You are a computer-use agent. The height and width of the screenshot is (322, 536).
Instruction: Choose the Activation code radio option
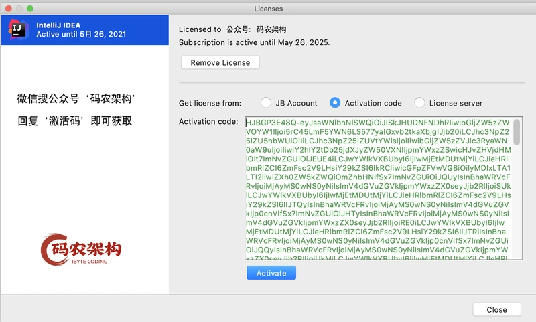point(335,103)
